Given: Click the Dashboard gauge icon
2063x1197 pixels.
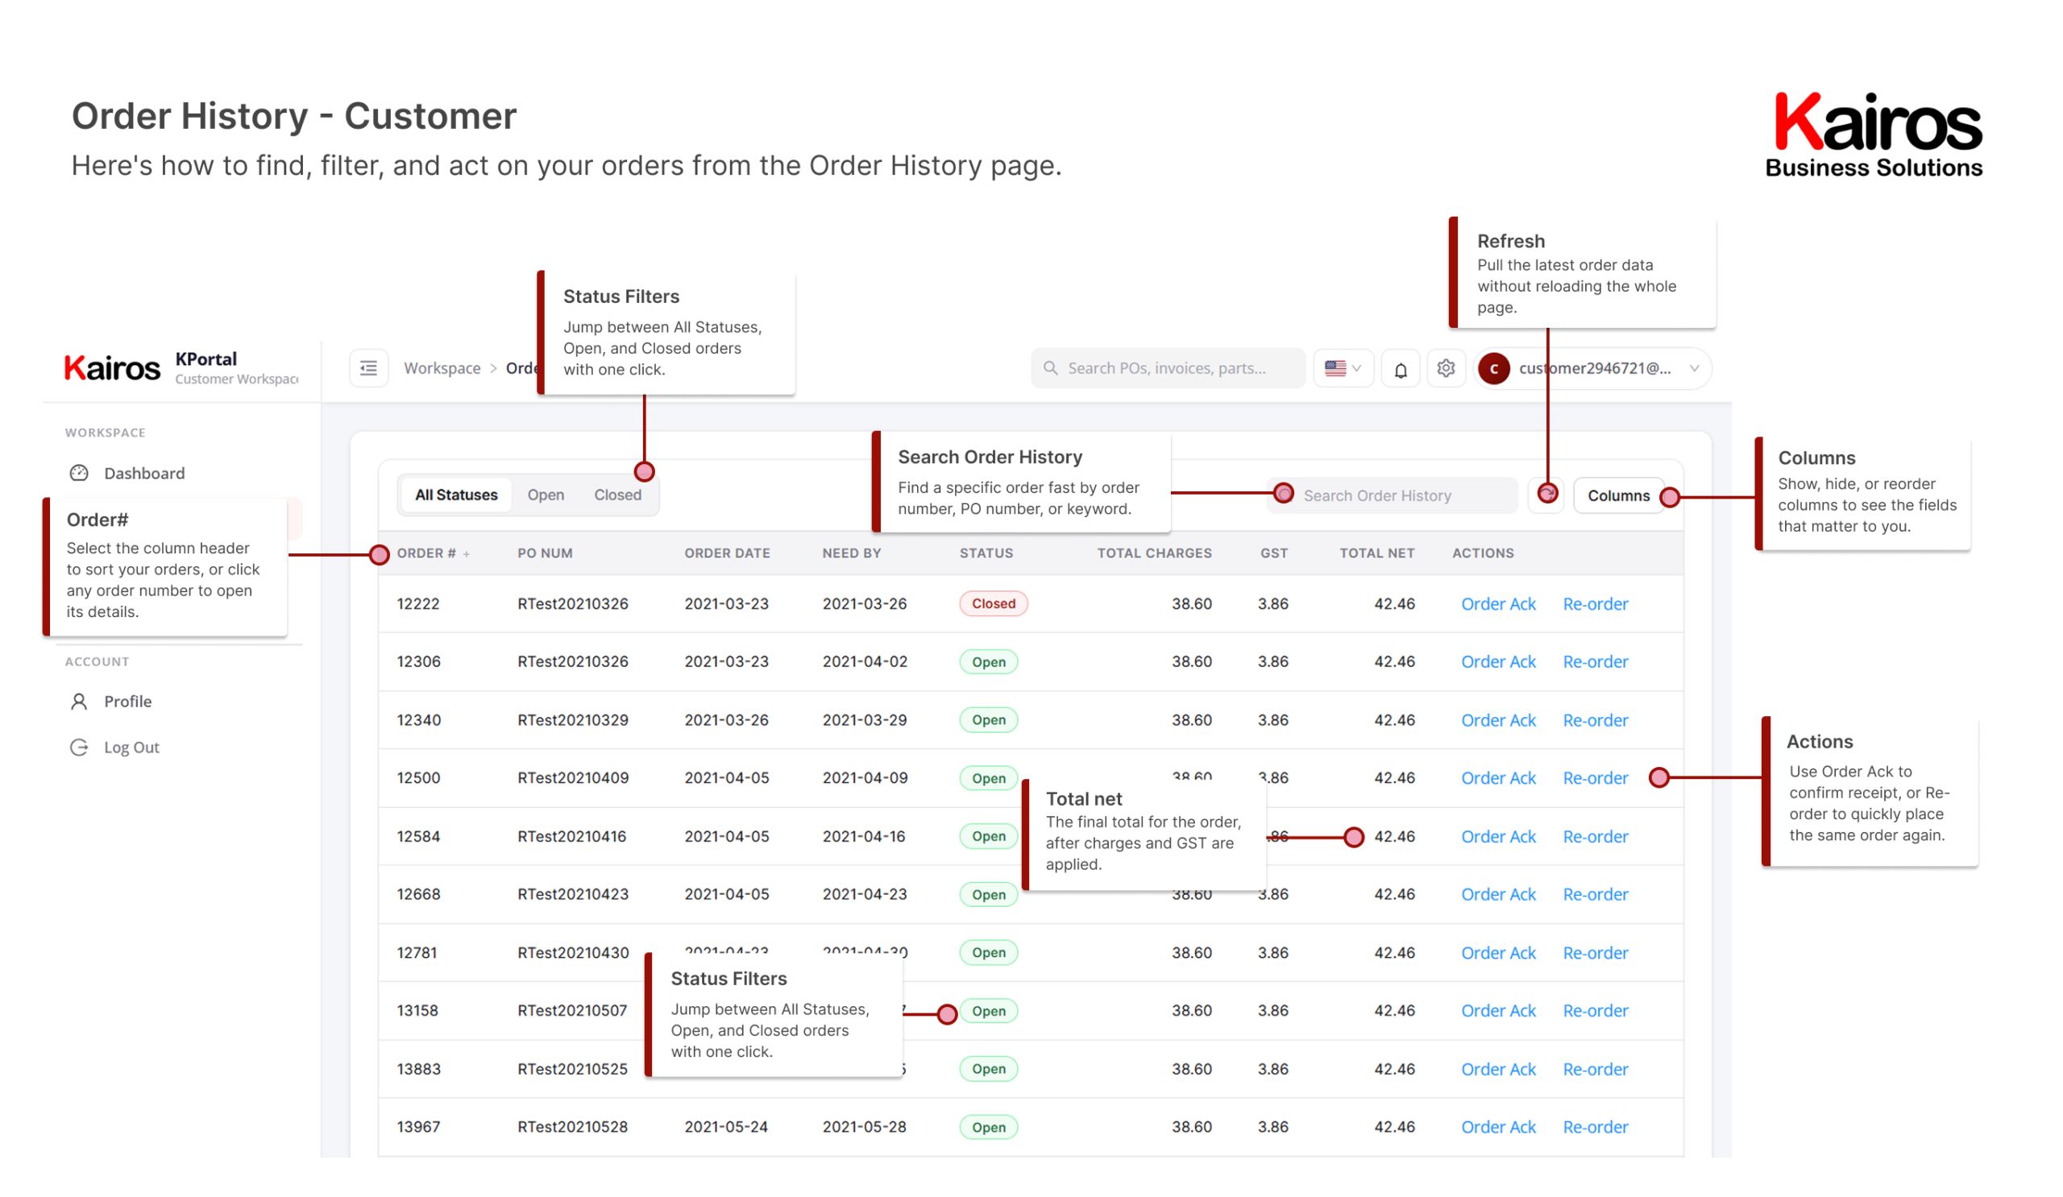Looking at the screenshot, I should pos(79,473).
